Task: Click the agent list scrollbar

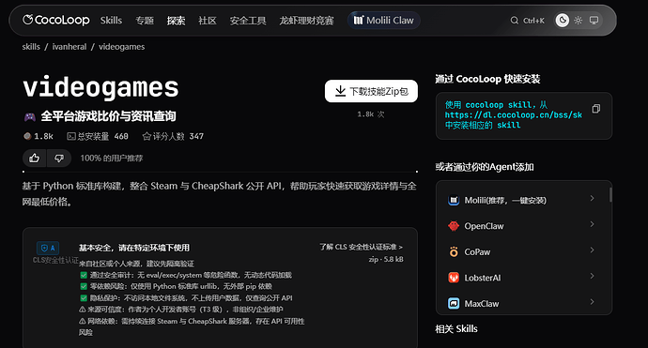Action: pyautogui.click(x=610, y=194)
